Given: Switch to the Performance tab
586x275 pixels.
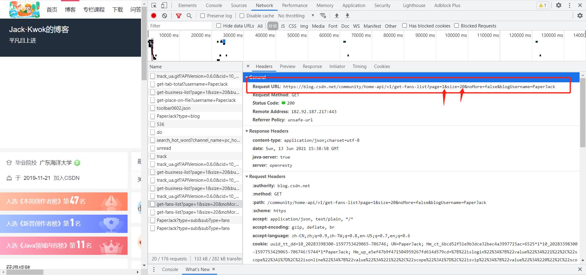Looking at the screenshot, I should click(x=295, y=5).
